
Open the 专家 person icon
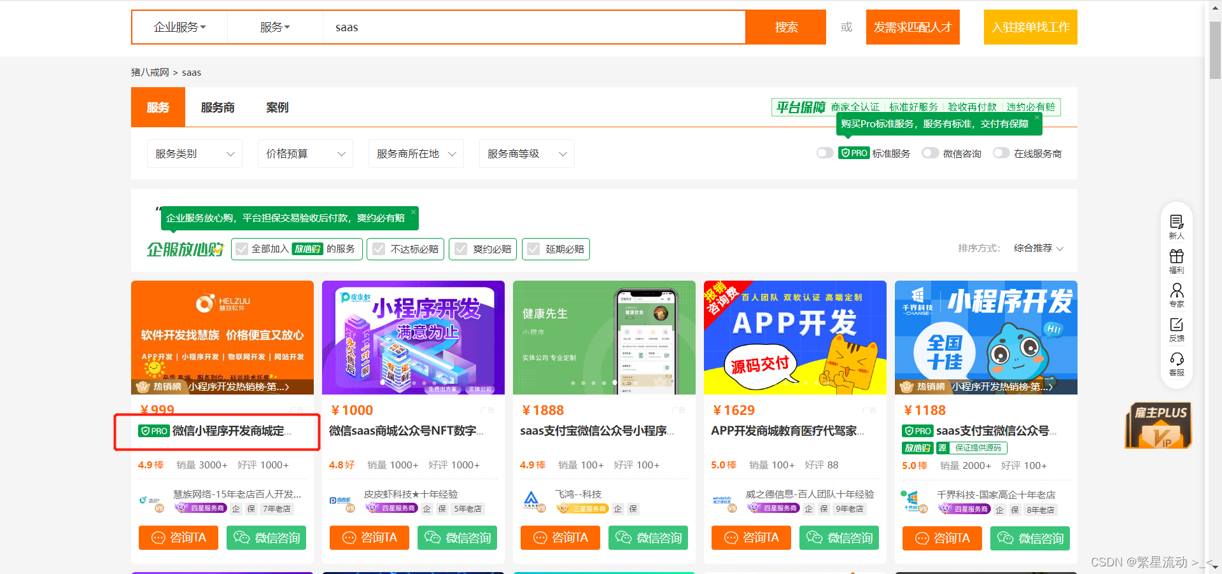click(x=1176, y=295)
